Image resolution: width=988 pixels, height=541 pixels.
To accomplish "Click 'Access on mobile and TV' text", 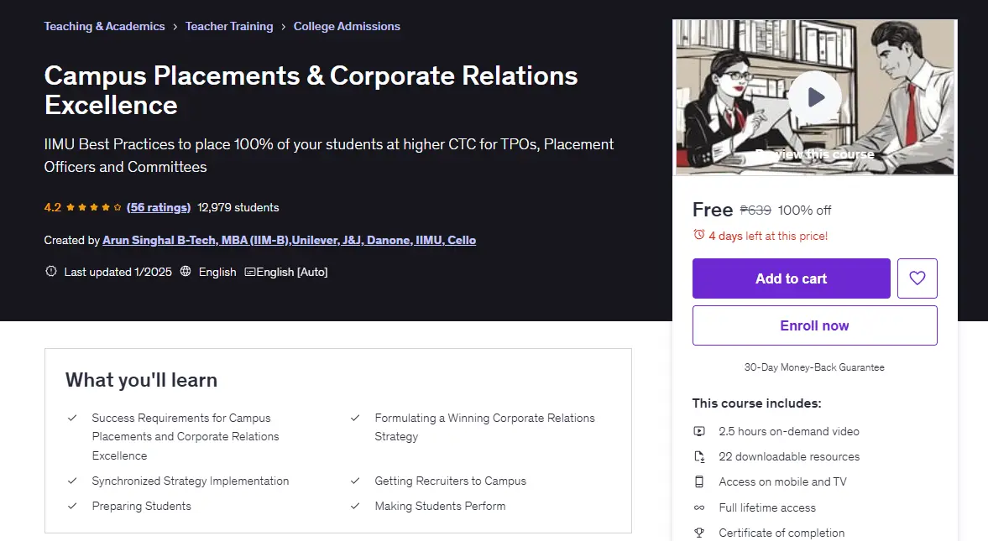I will point(782,481).
